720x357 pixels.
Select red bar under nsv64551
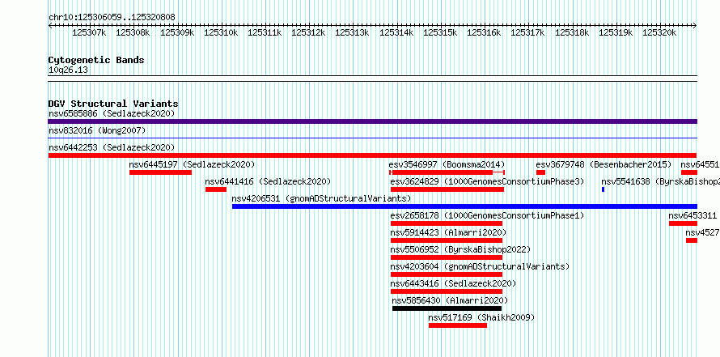pos(689,172)
